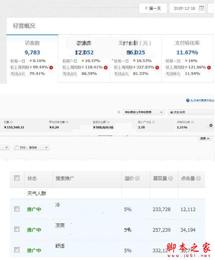Click the ¥588,039.98 total sales value

(x=103, y=127)
